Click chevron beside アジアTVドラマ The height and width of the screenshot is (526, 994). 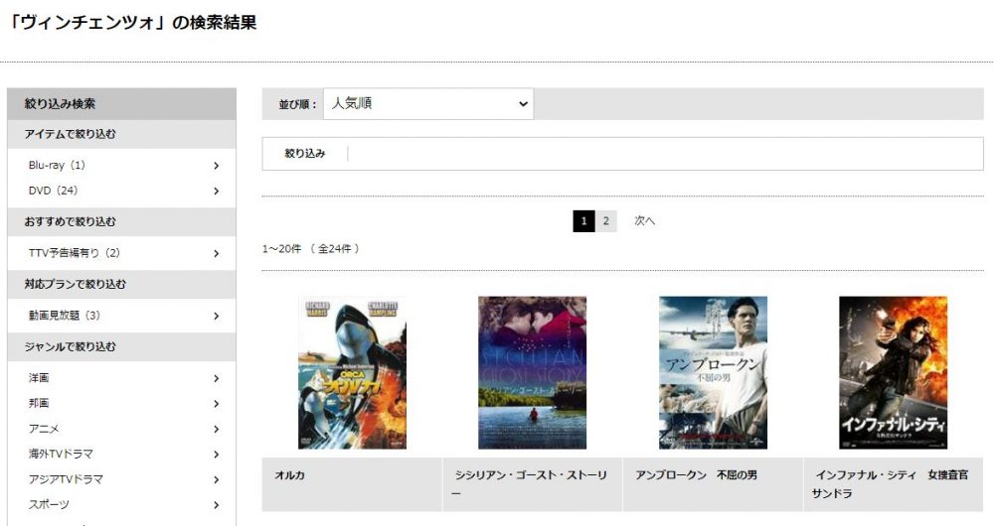(x=216, y=479)
